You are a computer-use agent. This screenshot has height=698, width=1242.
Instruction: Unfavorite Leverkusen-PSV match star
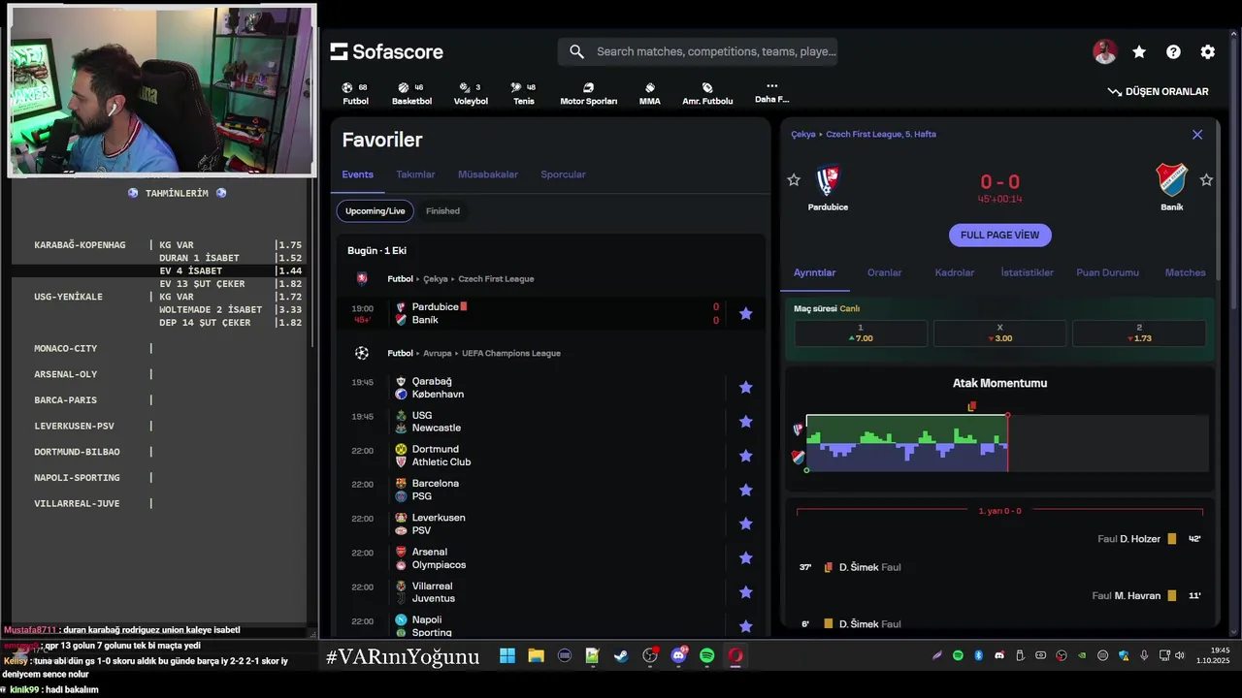click(x=746, y=523)
